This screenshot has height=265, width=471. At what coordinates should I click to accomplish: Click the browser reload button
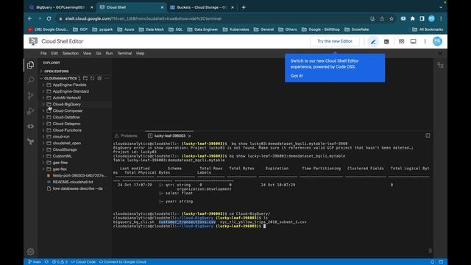click(x=49, y=18)
